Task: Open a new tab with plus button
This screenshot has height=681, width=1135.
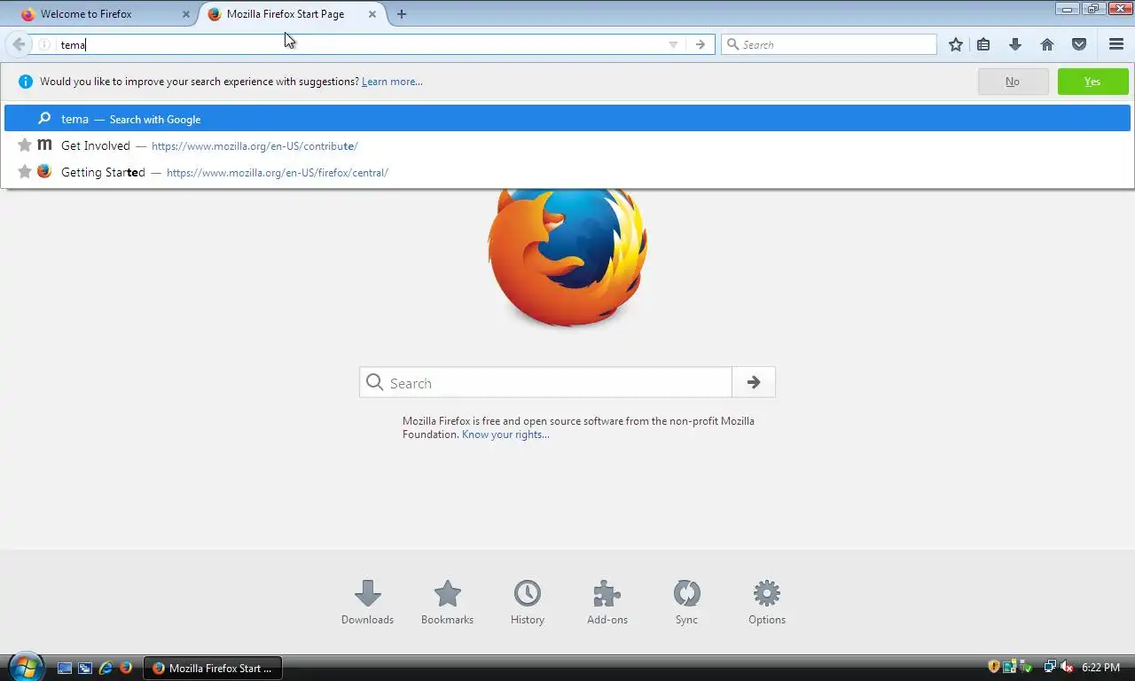Action: point(402,14)
